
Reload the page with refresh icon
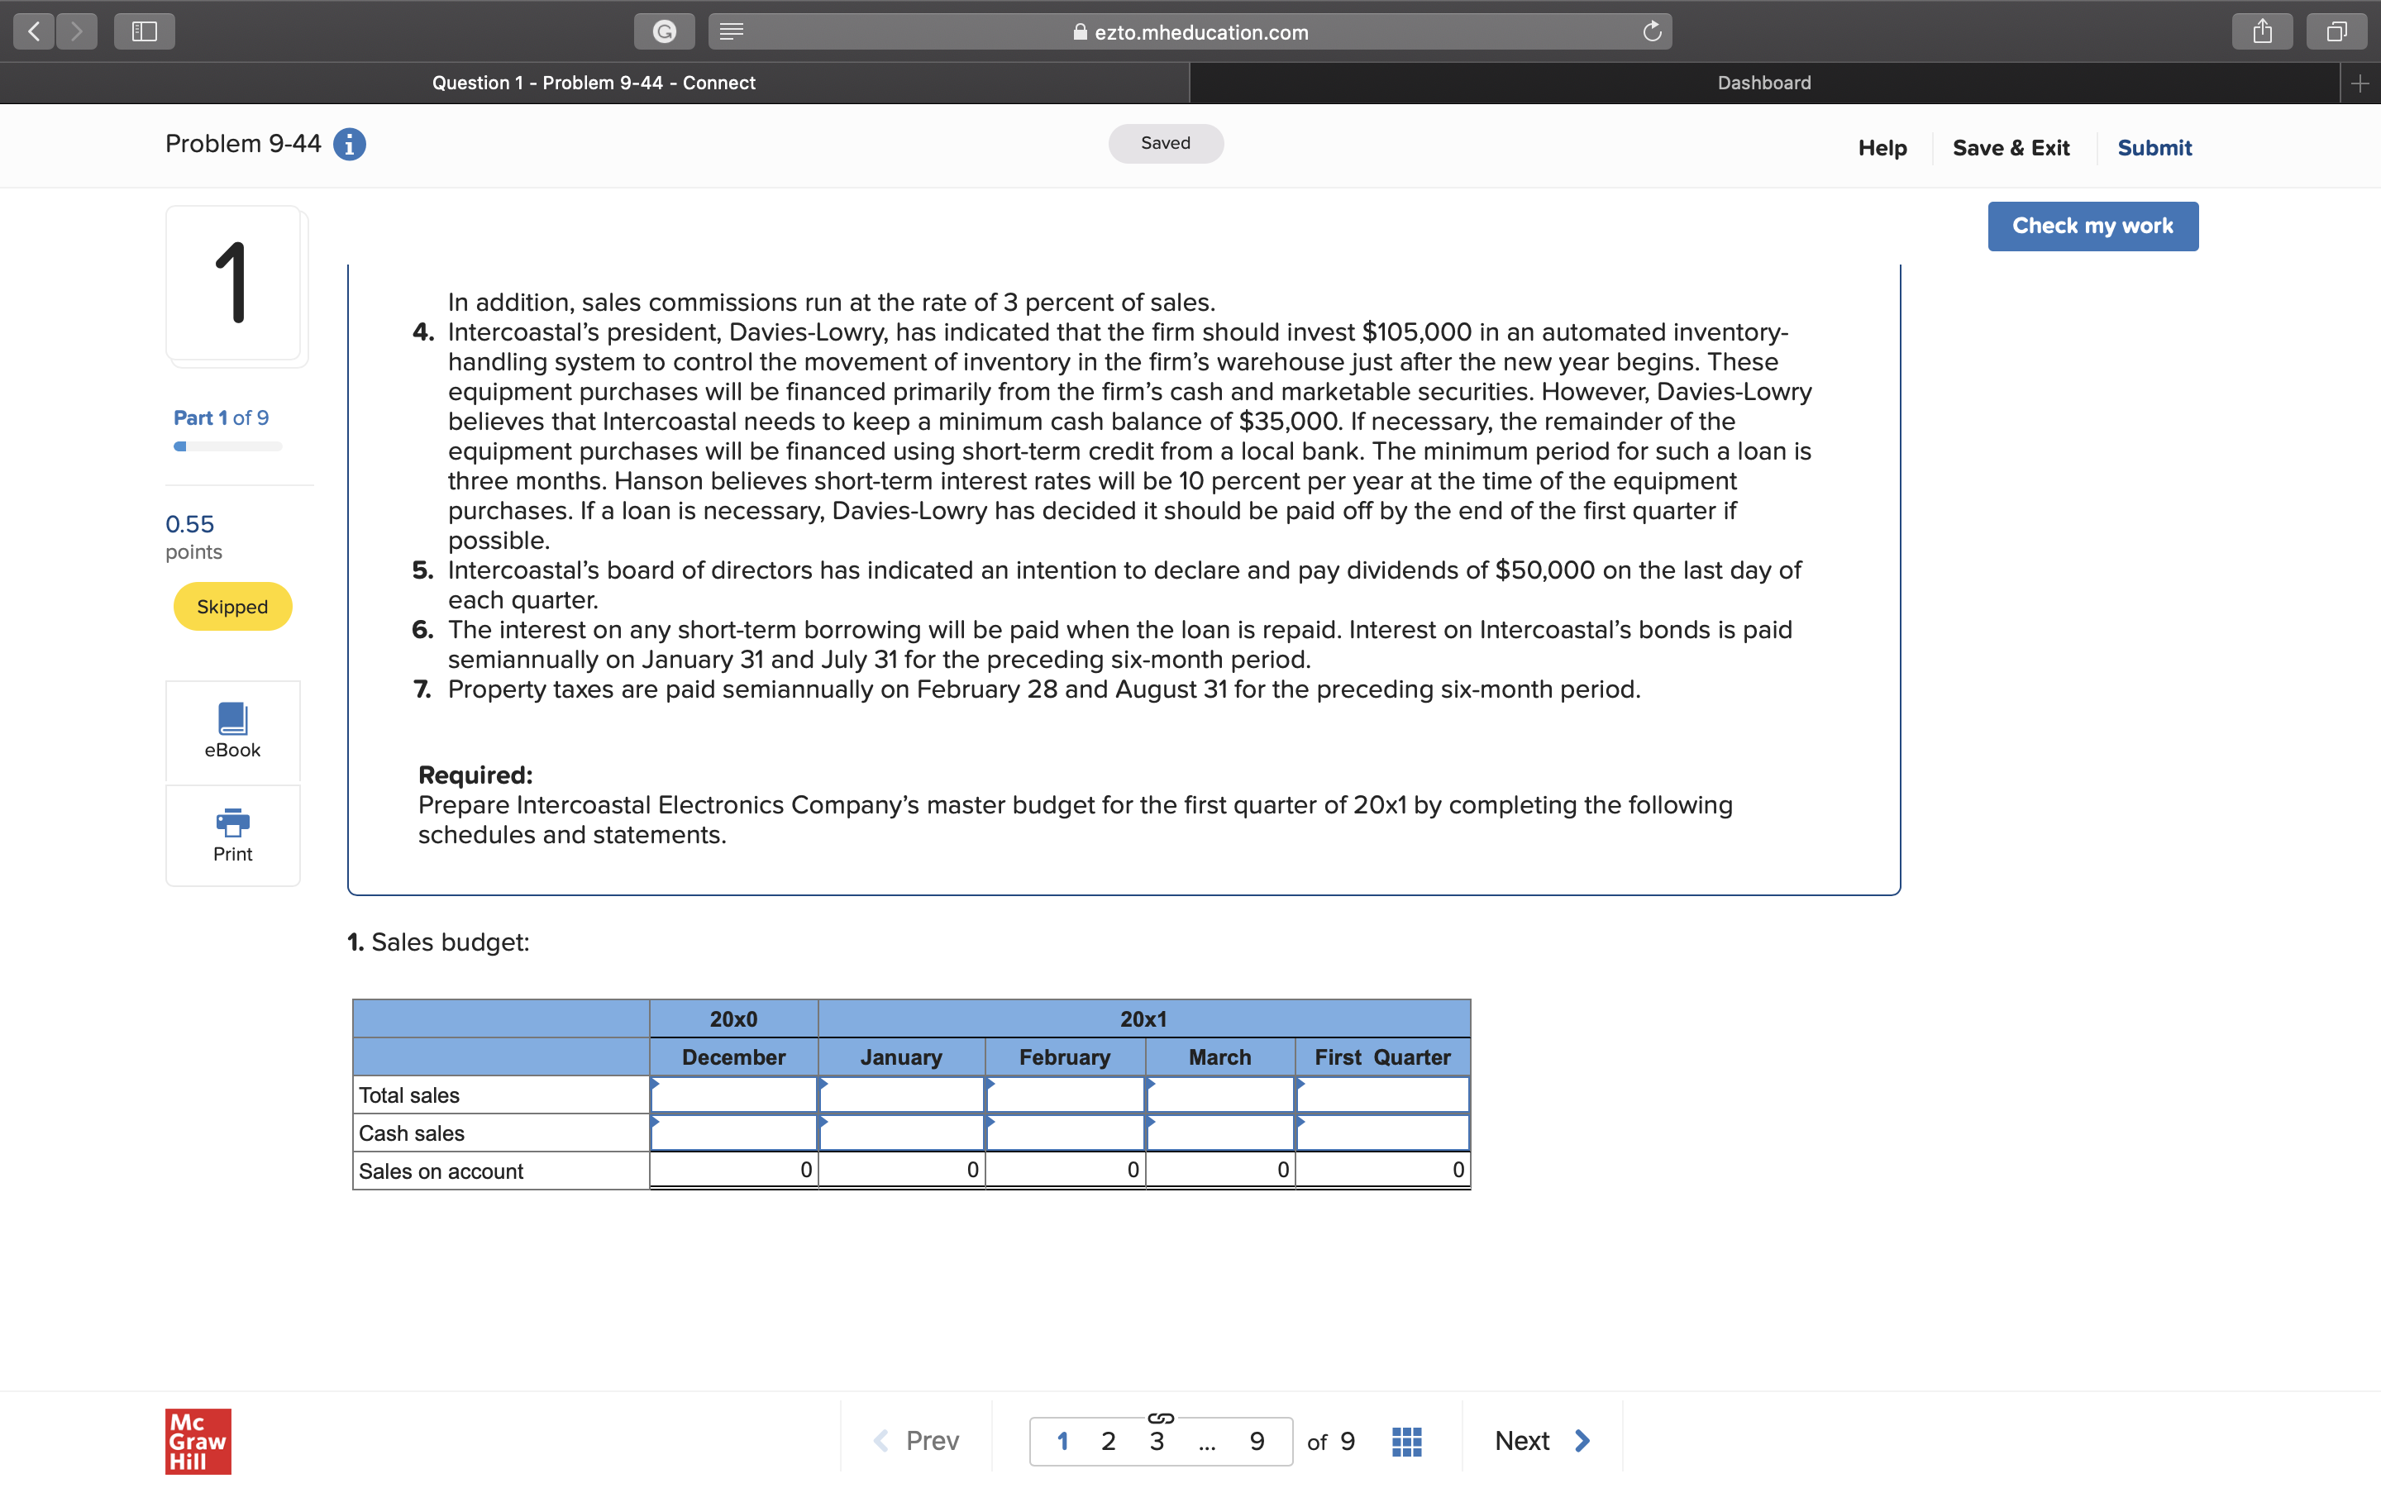click(1652, 31)
